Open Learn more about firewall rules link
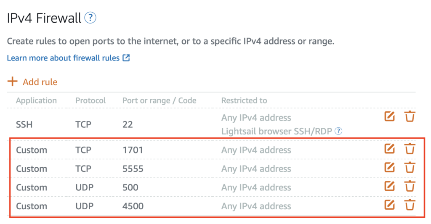 coord(63,58)
